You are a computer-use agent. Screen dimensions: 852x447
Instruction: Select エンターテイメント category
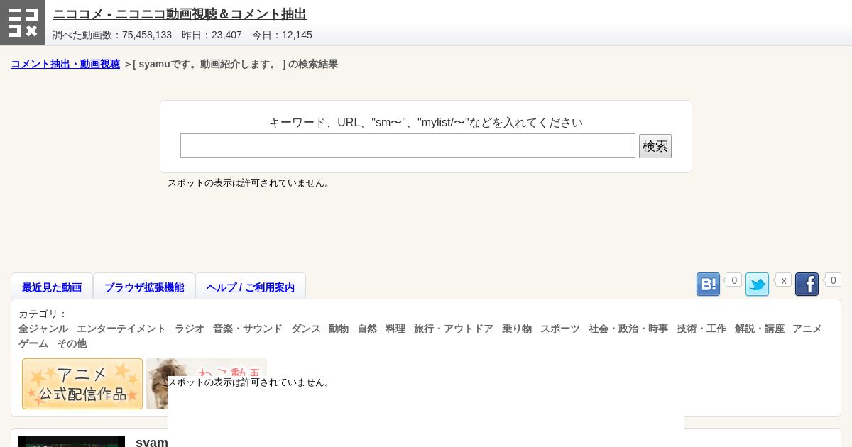[121, 329]
